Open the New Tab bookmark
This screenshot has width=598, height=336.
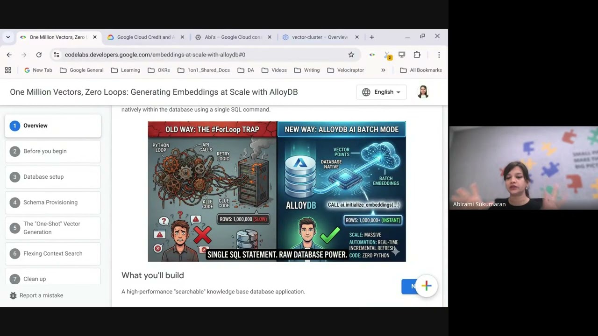click(x=38, y=70)
